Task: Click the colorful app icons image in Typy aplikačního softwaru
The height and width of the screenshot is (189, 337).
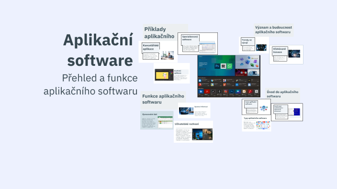Action: click(263, 125)
